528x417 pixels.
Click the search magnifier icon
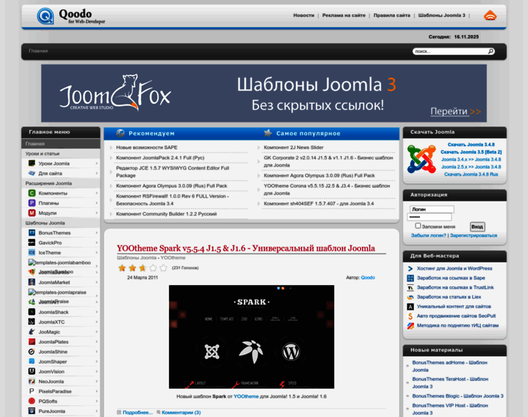pyautogui.click(x=490, y=51)
